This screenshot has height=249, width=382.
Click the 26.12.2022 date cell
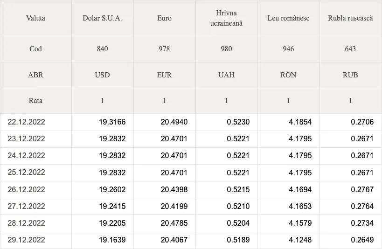click(x=26, y=189)
